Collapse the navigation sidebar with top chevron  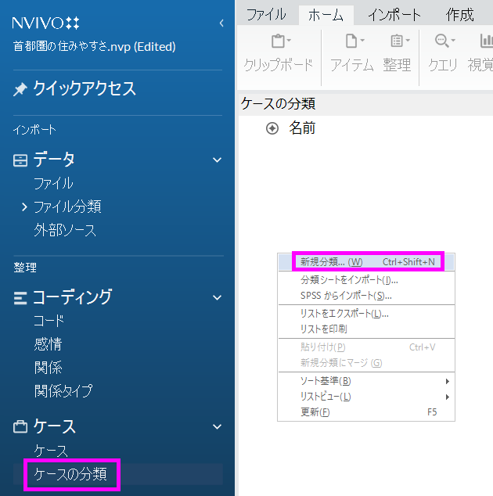point(221,23)
